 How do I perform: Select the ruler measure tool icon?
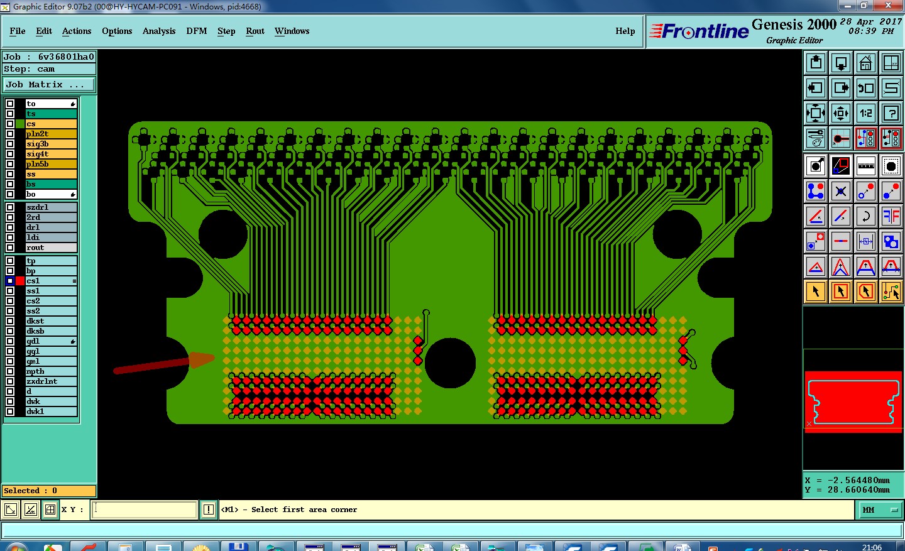click(x=866, y=166)
